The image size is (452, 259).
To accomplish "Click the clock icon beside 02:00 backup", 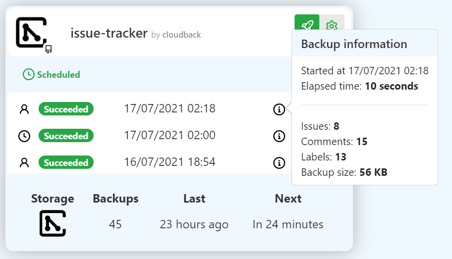I will point(24,136).
